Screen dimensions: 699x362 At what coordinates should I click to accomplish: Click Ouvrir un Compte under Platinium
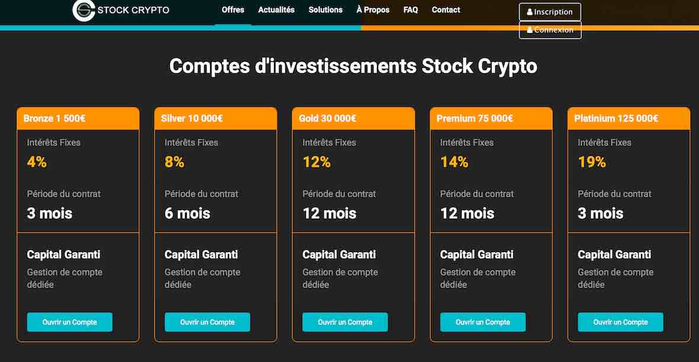620,322
